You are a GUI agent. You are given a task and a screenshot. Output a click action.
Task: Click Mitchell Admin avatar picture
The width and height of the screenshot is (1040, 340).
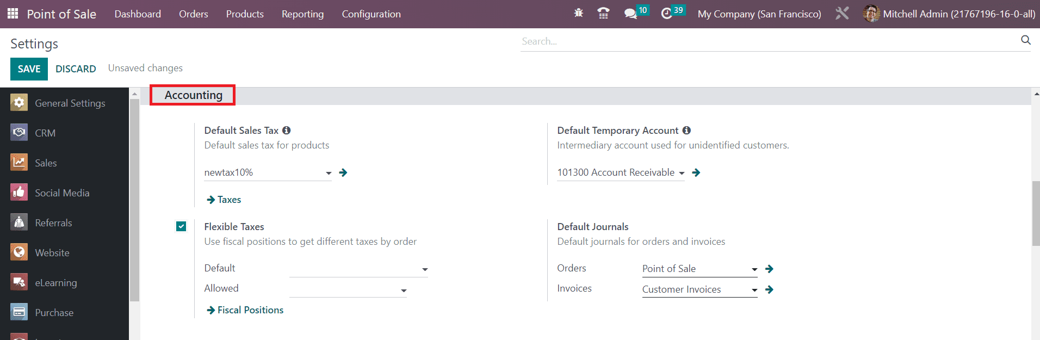coord(871,14)
